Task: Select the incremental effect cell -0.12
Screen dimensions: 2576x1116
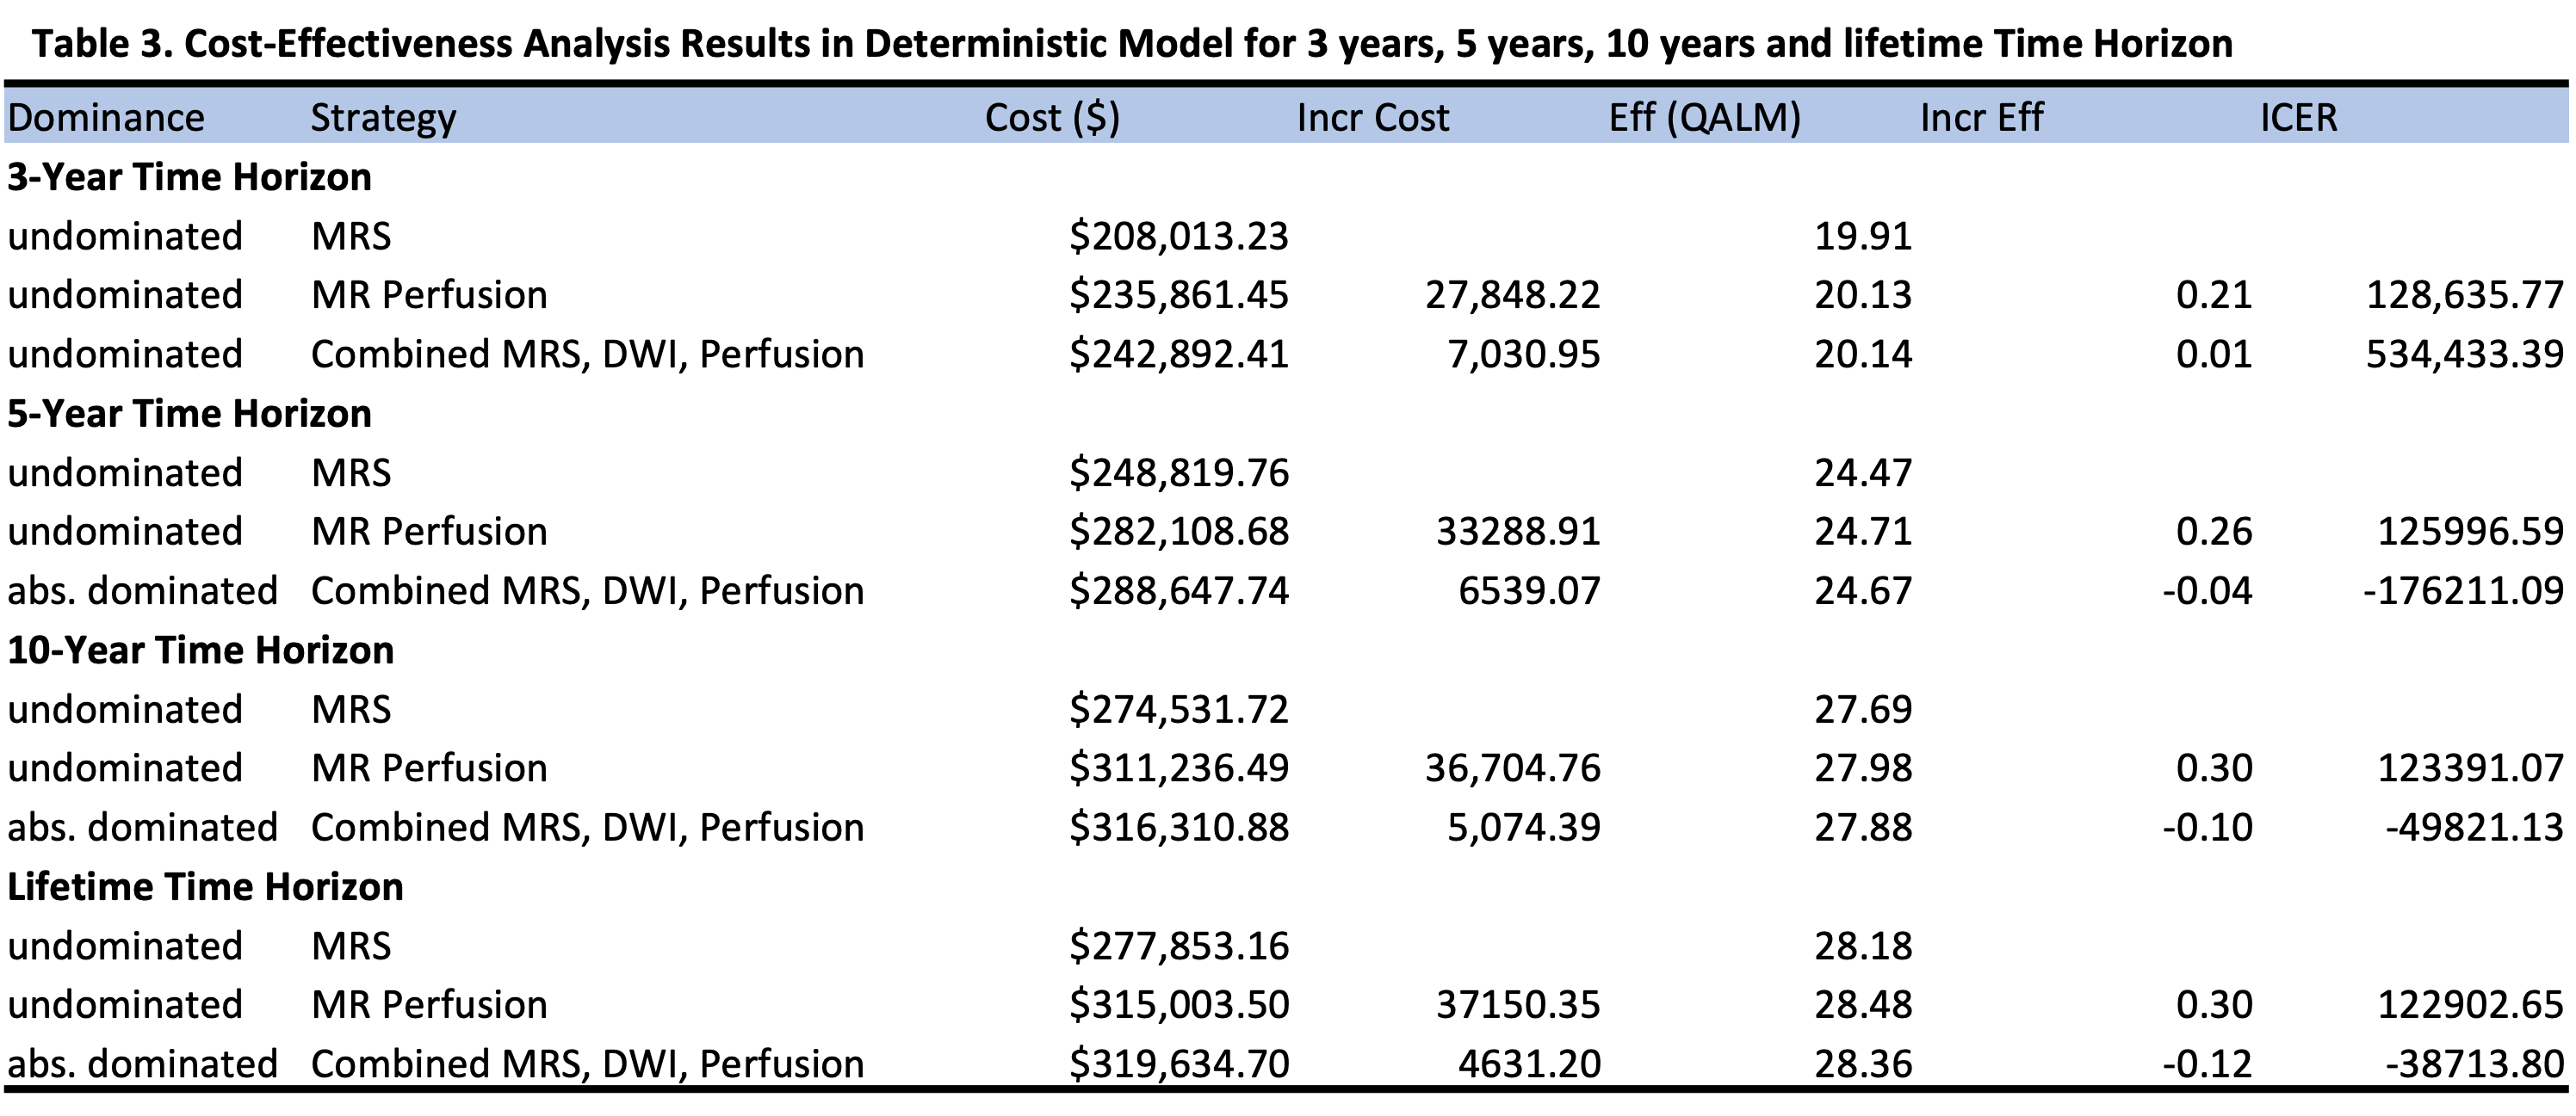Action: tap(2206, 1064)
